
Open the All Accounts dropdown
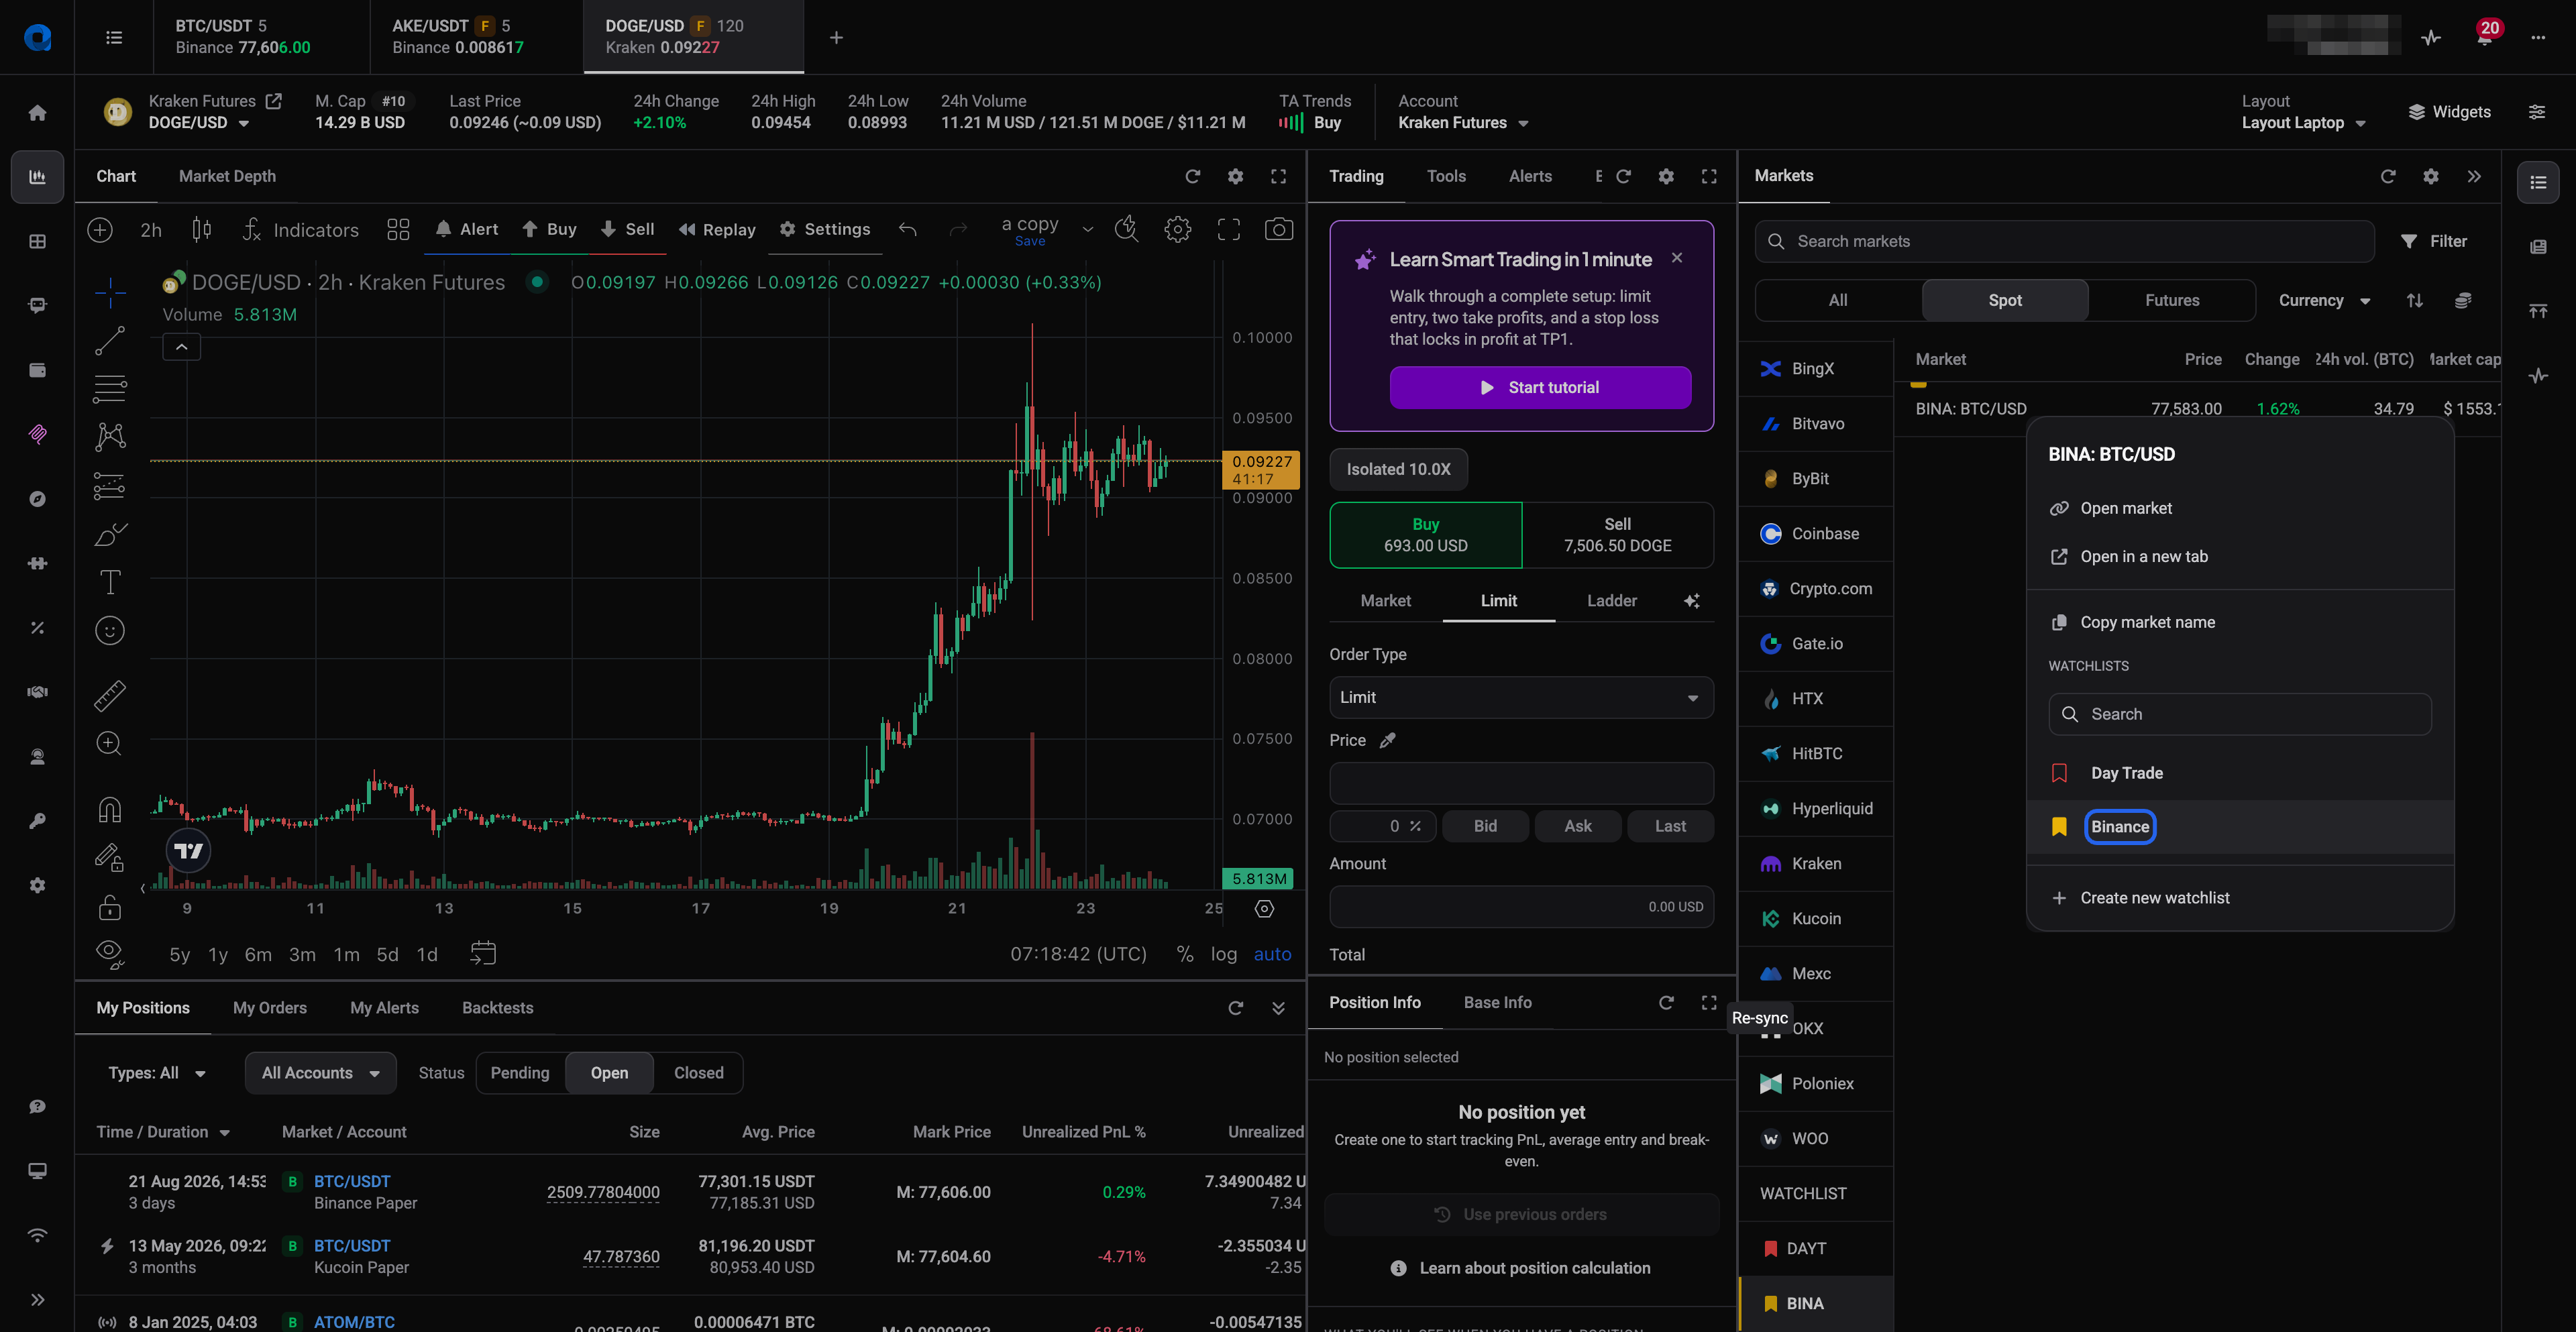coord(320,1073)
